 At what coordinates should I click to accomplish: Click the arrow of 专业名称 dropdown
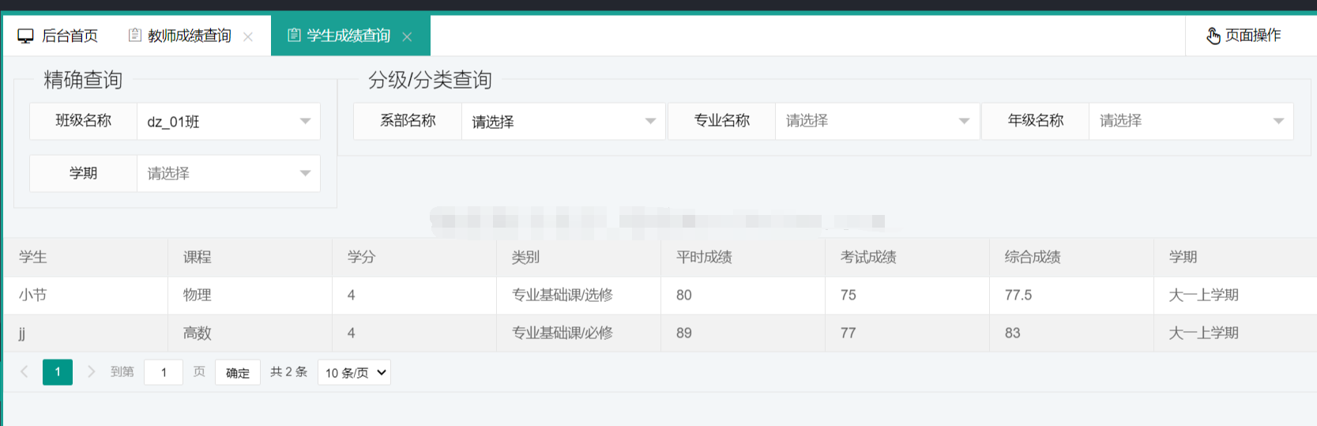(964, 121)
